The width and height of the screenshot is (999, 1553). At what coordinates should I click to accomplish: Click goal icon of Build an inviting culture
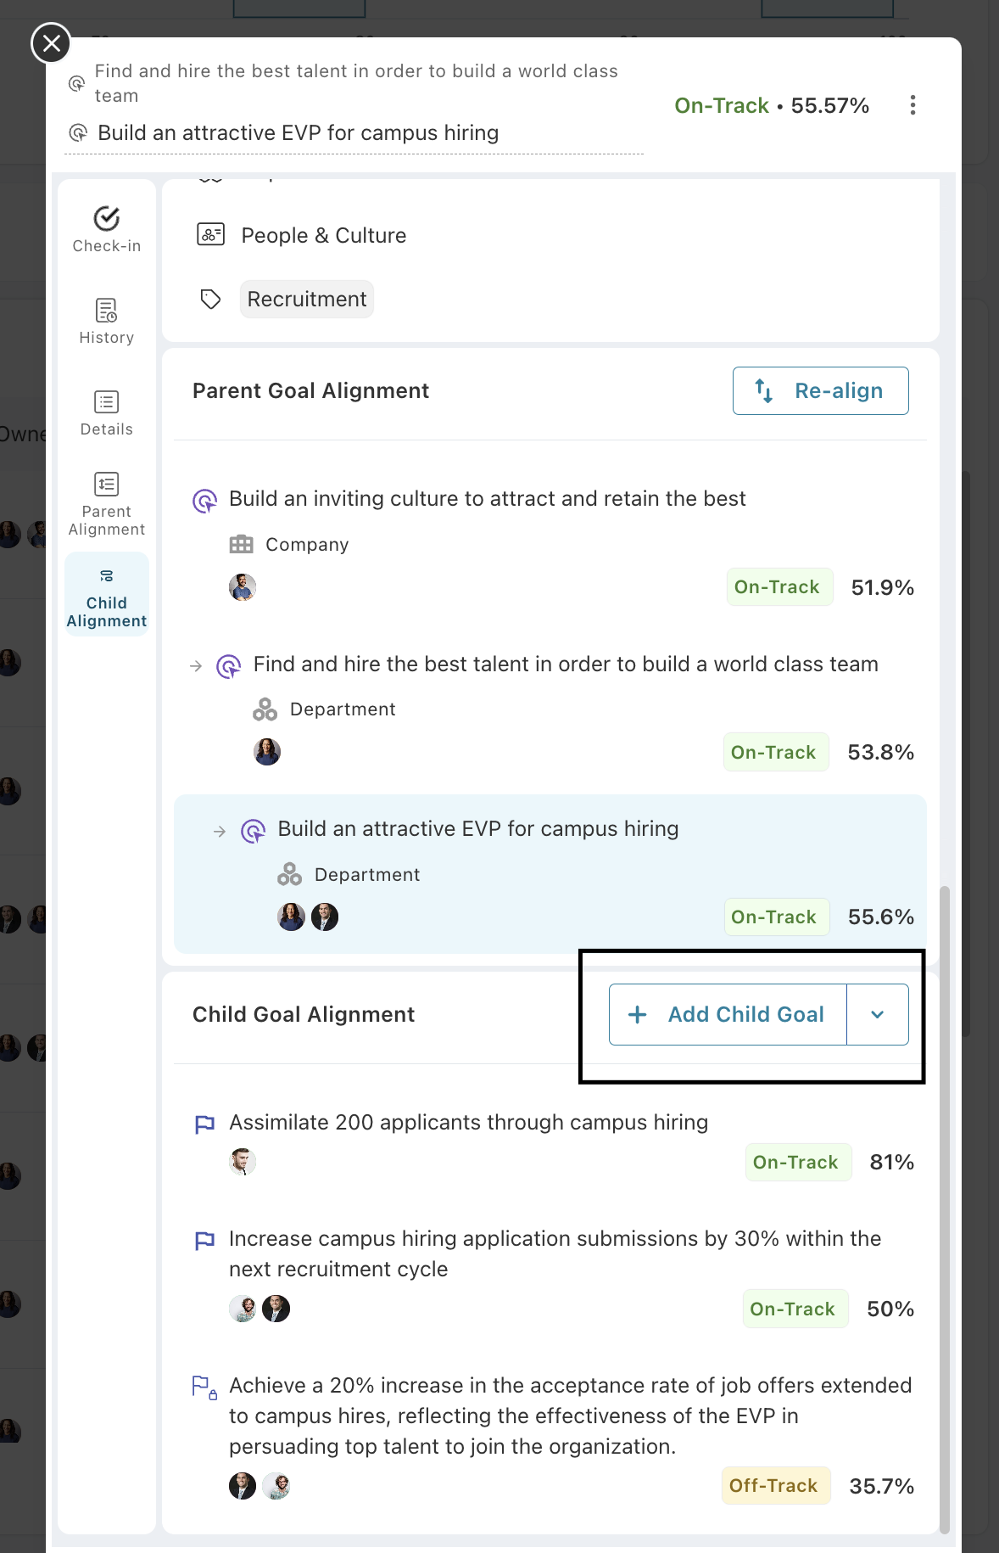pyautogui.click(x=204, y=501)
